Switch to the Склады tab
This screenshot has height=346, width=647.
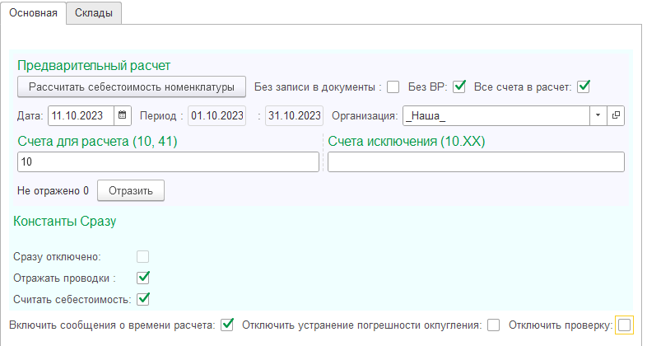tap(94, 13)
